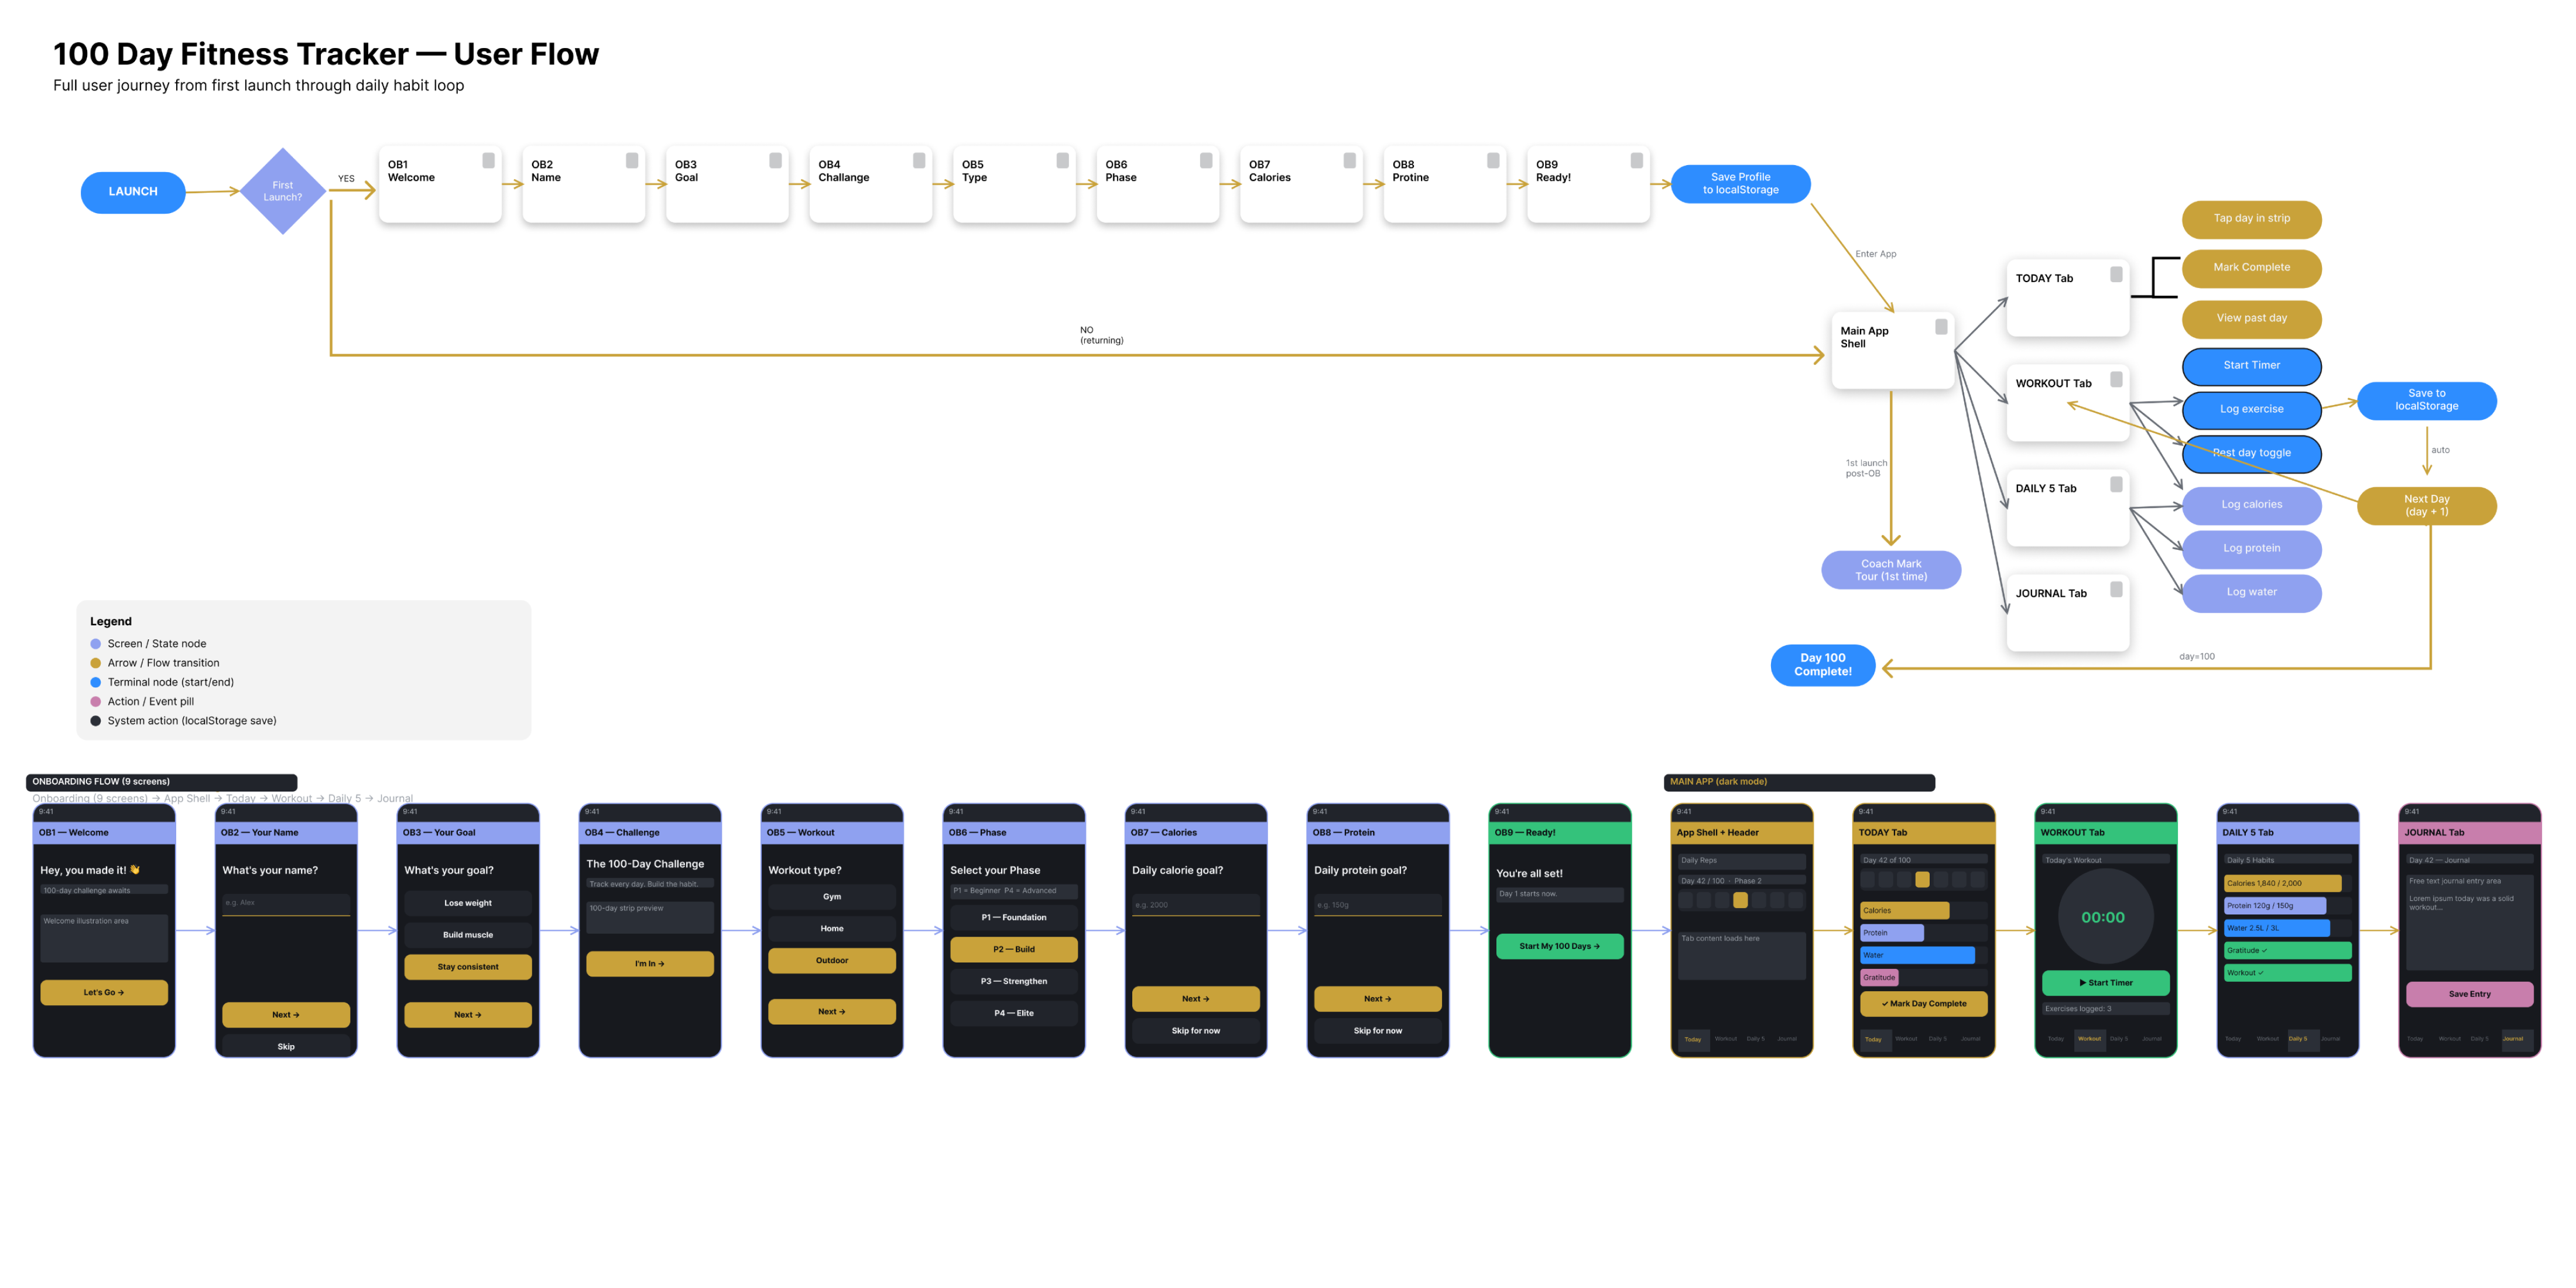Toggle Workout check in DAILY 5 Tab mockup
2576x1288 pixels.
[x=2288, y=973]
